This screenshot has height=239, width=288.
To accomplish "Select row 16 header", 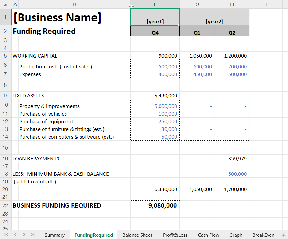I will point(5,158).
